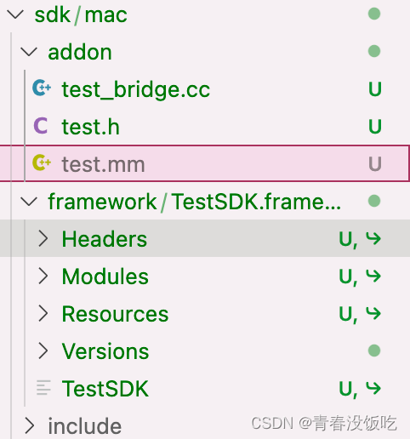Select the Resources folder entry
The image size is (410, 439).
[x=115, y=314]
